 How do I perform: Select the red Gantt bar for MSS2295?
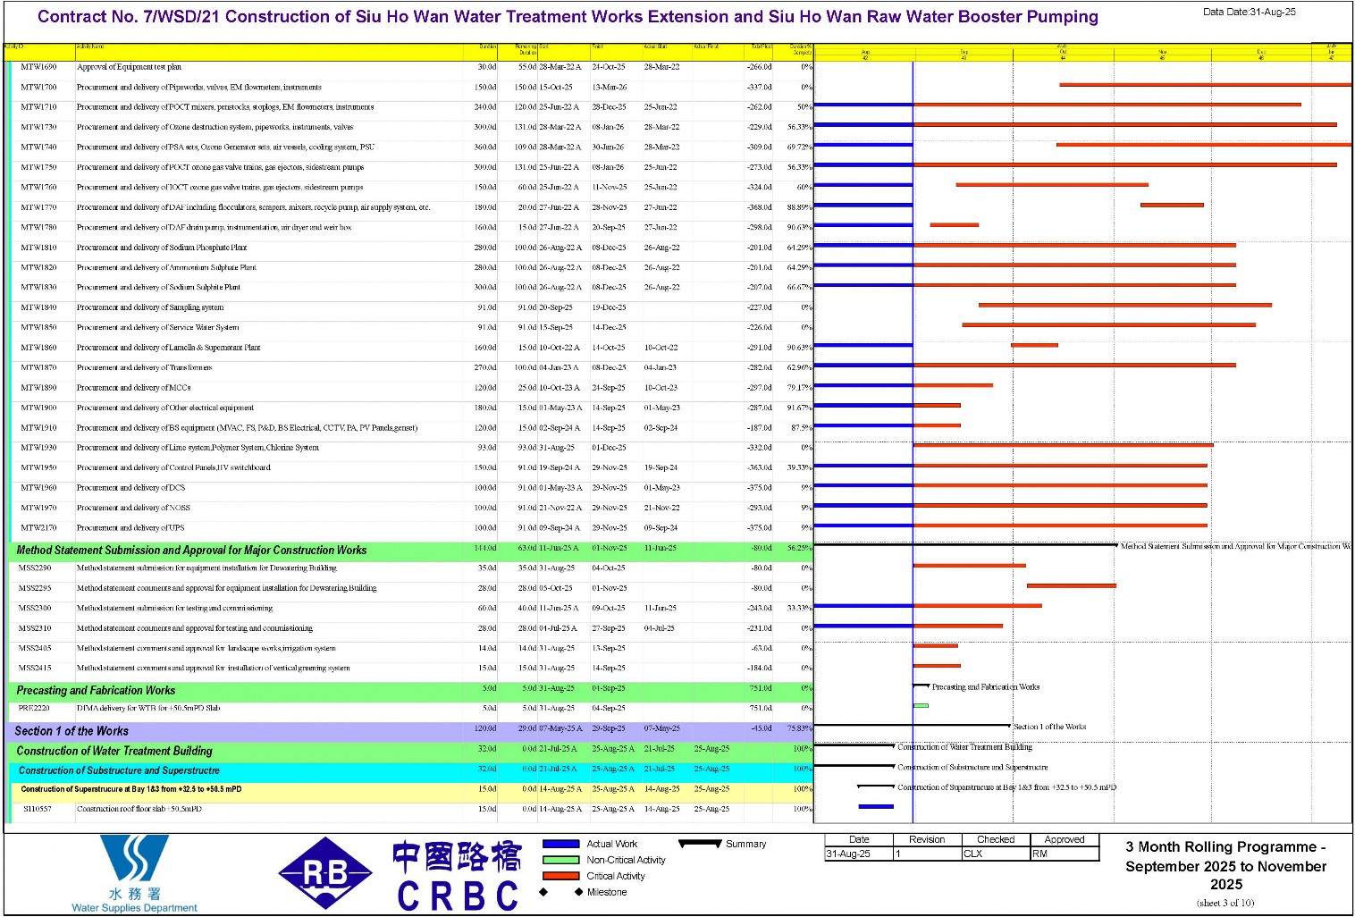point(1072,586)
